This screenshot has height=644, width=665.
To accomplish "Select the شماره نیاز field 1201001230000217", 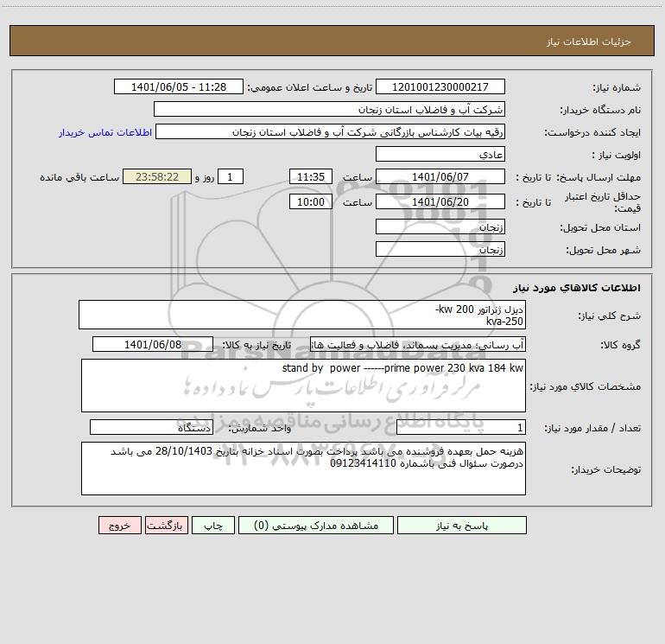I will (440, 86).
